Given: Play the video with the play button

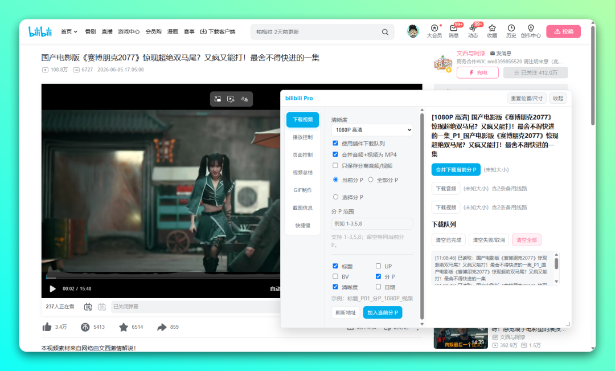Looking at the screenshot, I should point(52,288).
